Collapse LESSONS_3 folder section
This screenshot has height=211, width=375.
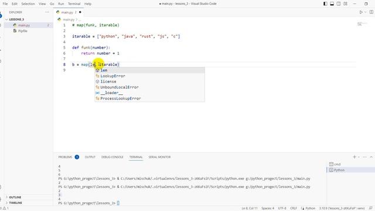point(16,19)
